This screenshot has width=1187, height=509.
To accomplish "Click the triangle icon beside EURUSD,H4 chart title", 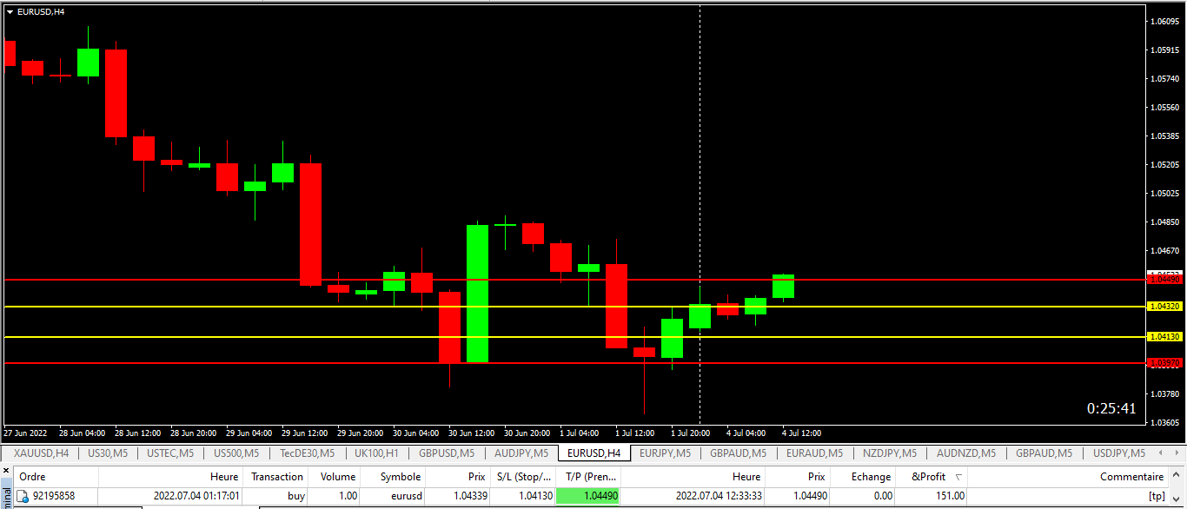I will 10,11.
